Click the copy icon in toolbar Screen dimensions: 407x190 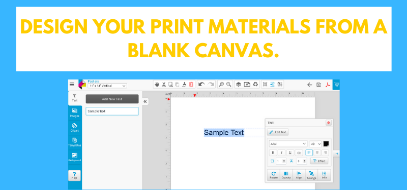pos(170,84)
